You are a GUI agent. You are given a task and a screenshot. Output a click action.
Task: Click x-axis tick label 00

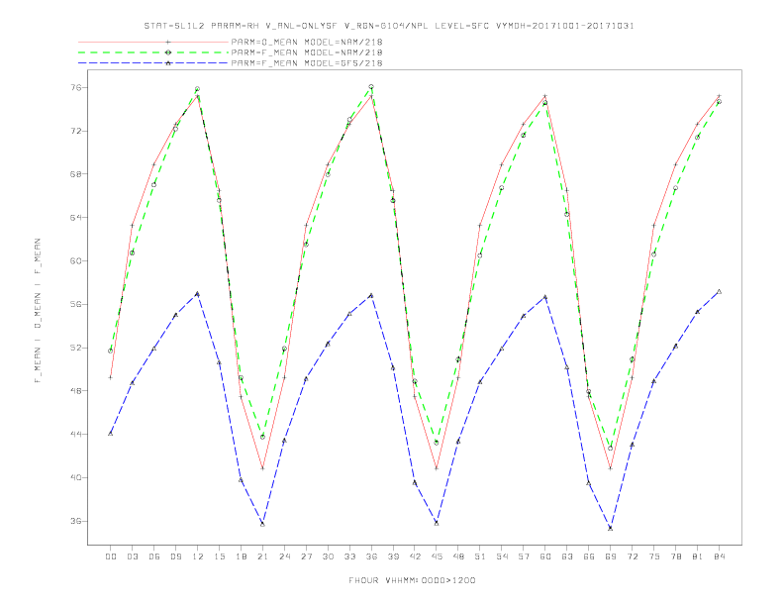pyautogui.click(x=111, y=556)
